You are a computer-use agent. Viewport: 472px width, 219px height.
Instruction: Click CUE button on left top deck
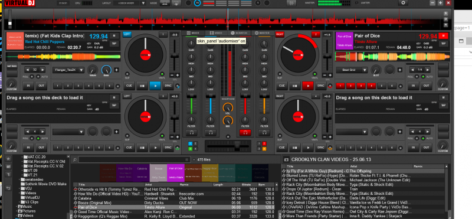pos(129,86)
